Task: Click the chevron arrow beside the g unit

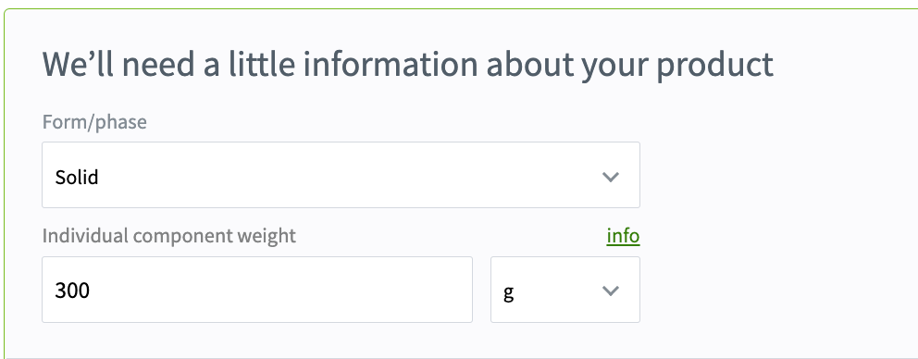Action: tap(611, 291)
